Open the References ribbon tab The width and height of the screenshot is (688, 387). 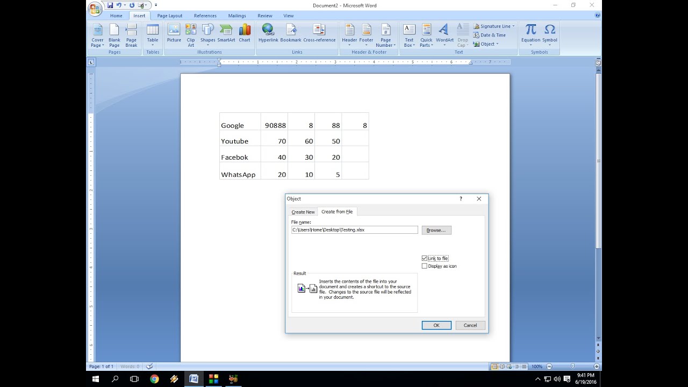[205, 16]
